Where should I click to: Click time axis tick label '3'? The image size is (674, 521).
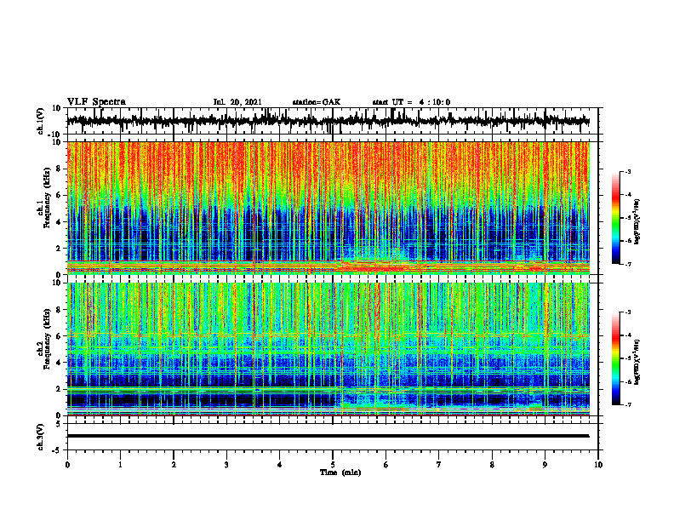coord(226,465)
